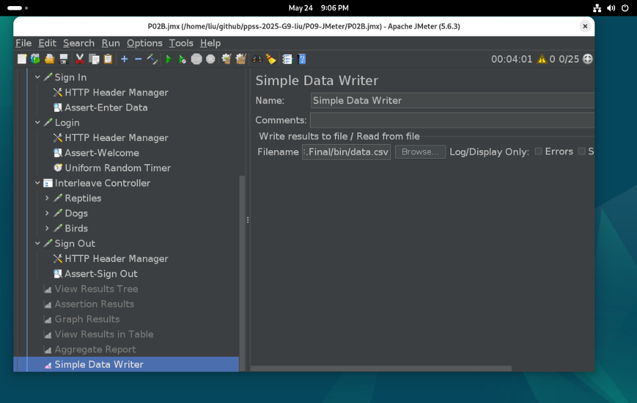Collapse the Sign In node
The width and height of the screenshot is (637, 403).
pyautogui.click(x=37, y=77)
